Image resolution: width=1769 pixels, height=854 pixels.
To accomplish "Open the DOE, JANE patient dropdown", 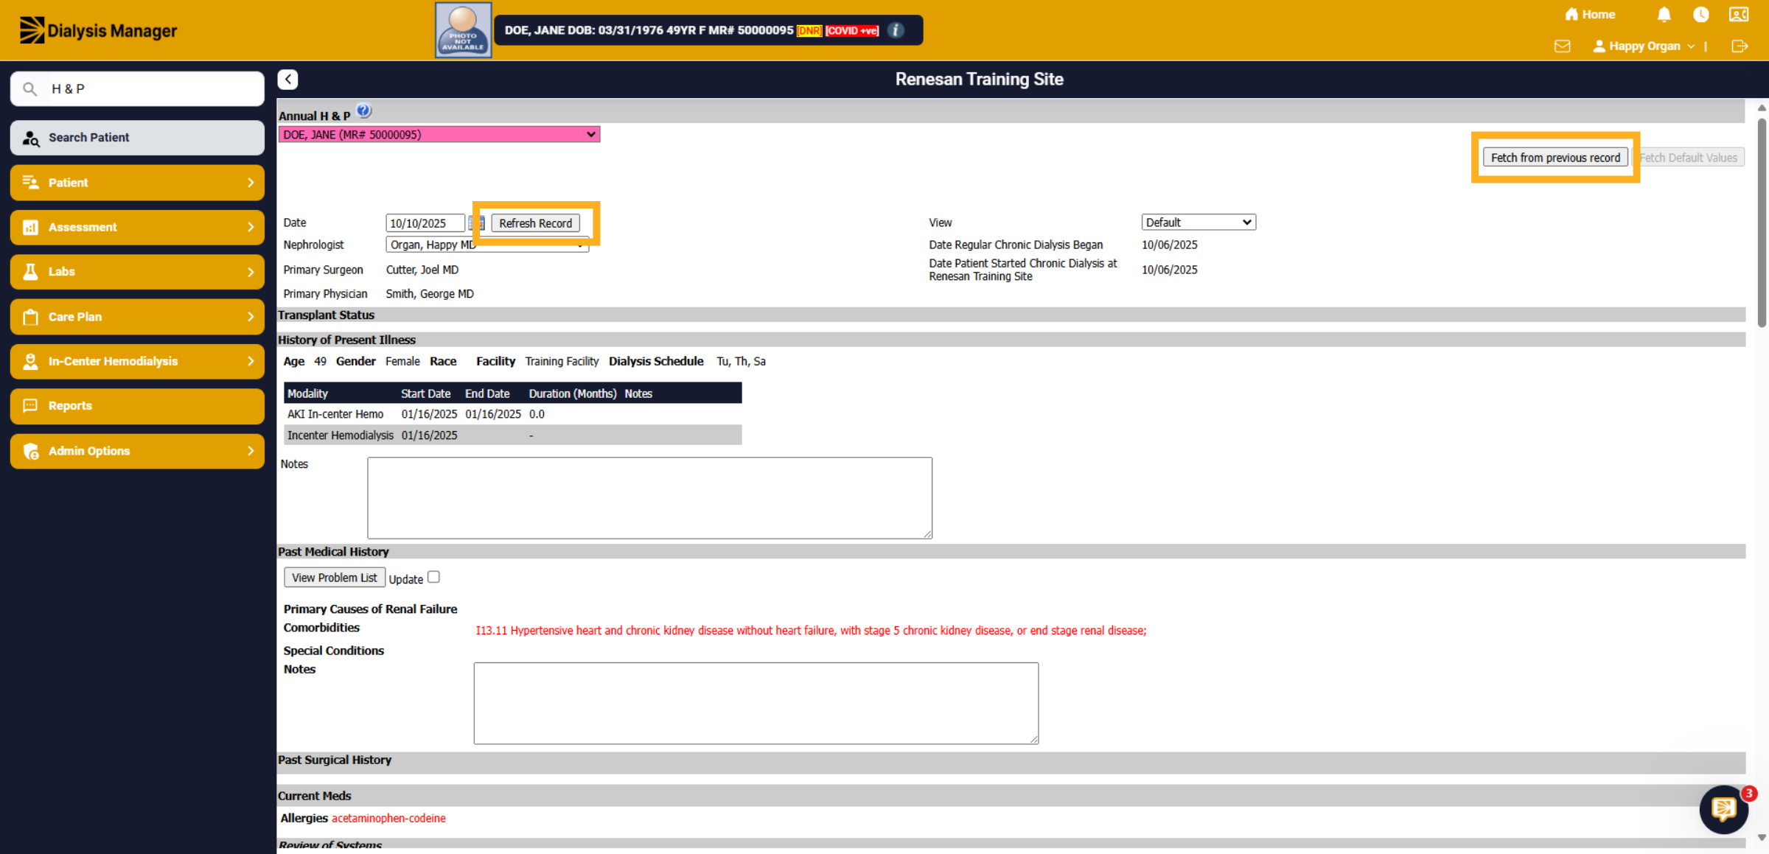I will (x=439, y=134).
